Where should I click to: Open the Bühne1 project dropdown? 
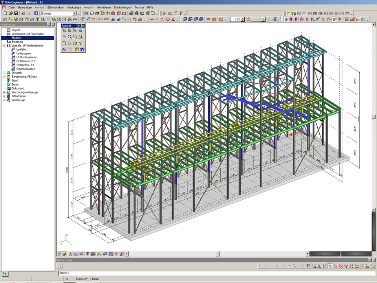[75, 13]
